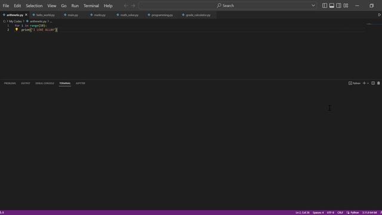This screenshot has height=215, width=382.
Task: Click the Python language mode status item
Action: click(x=353, y=213)
